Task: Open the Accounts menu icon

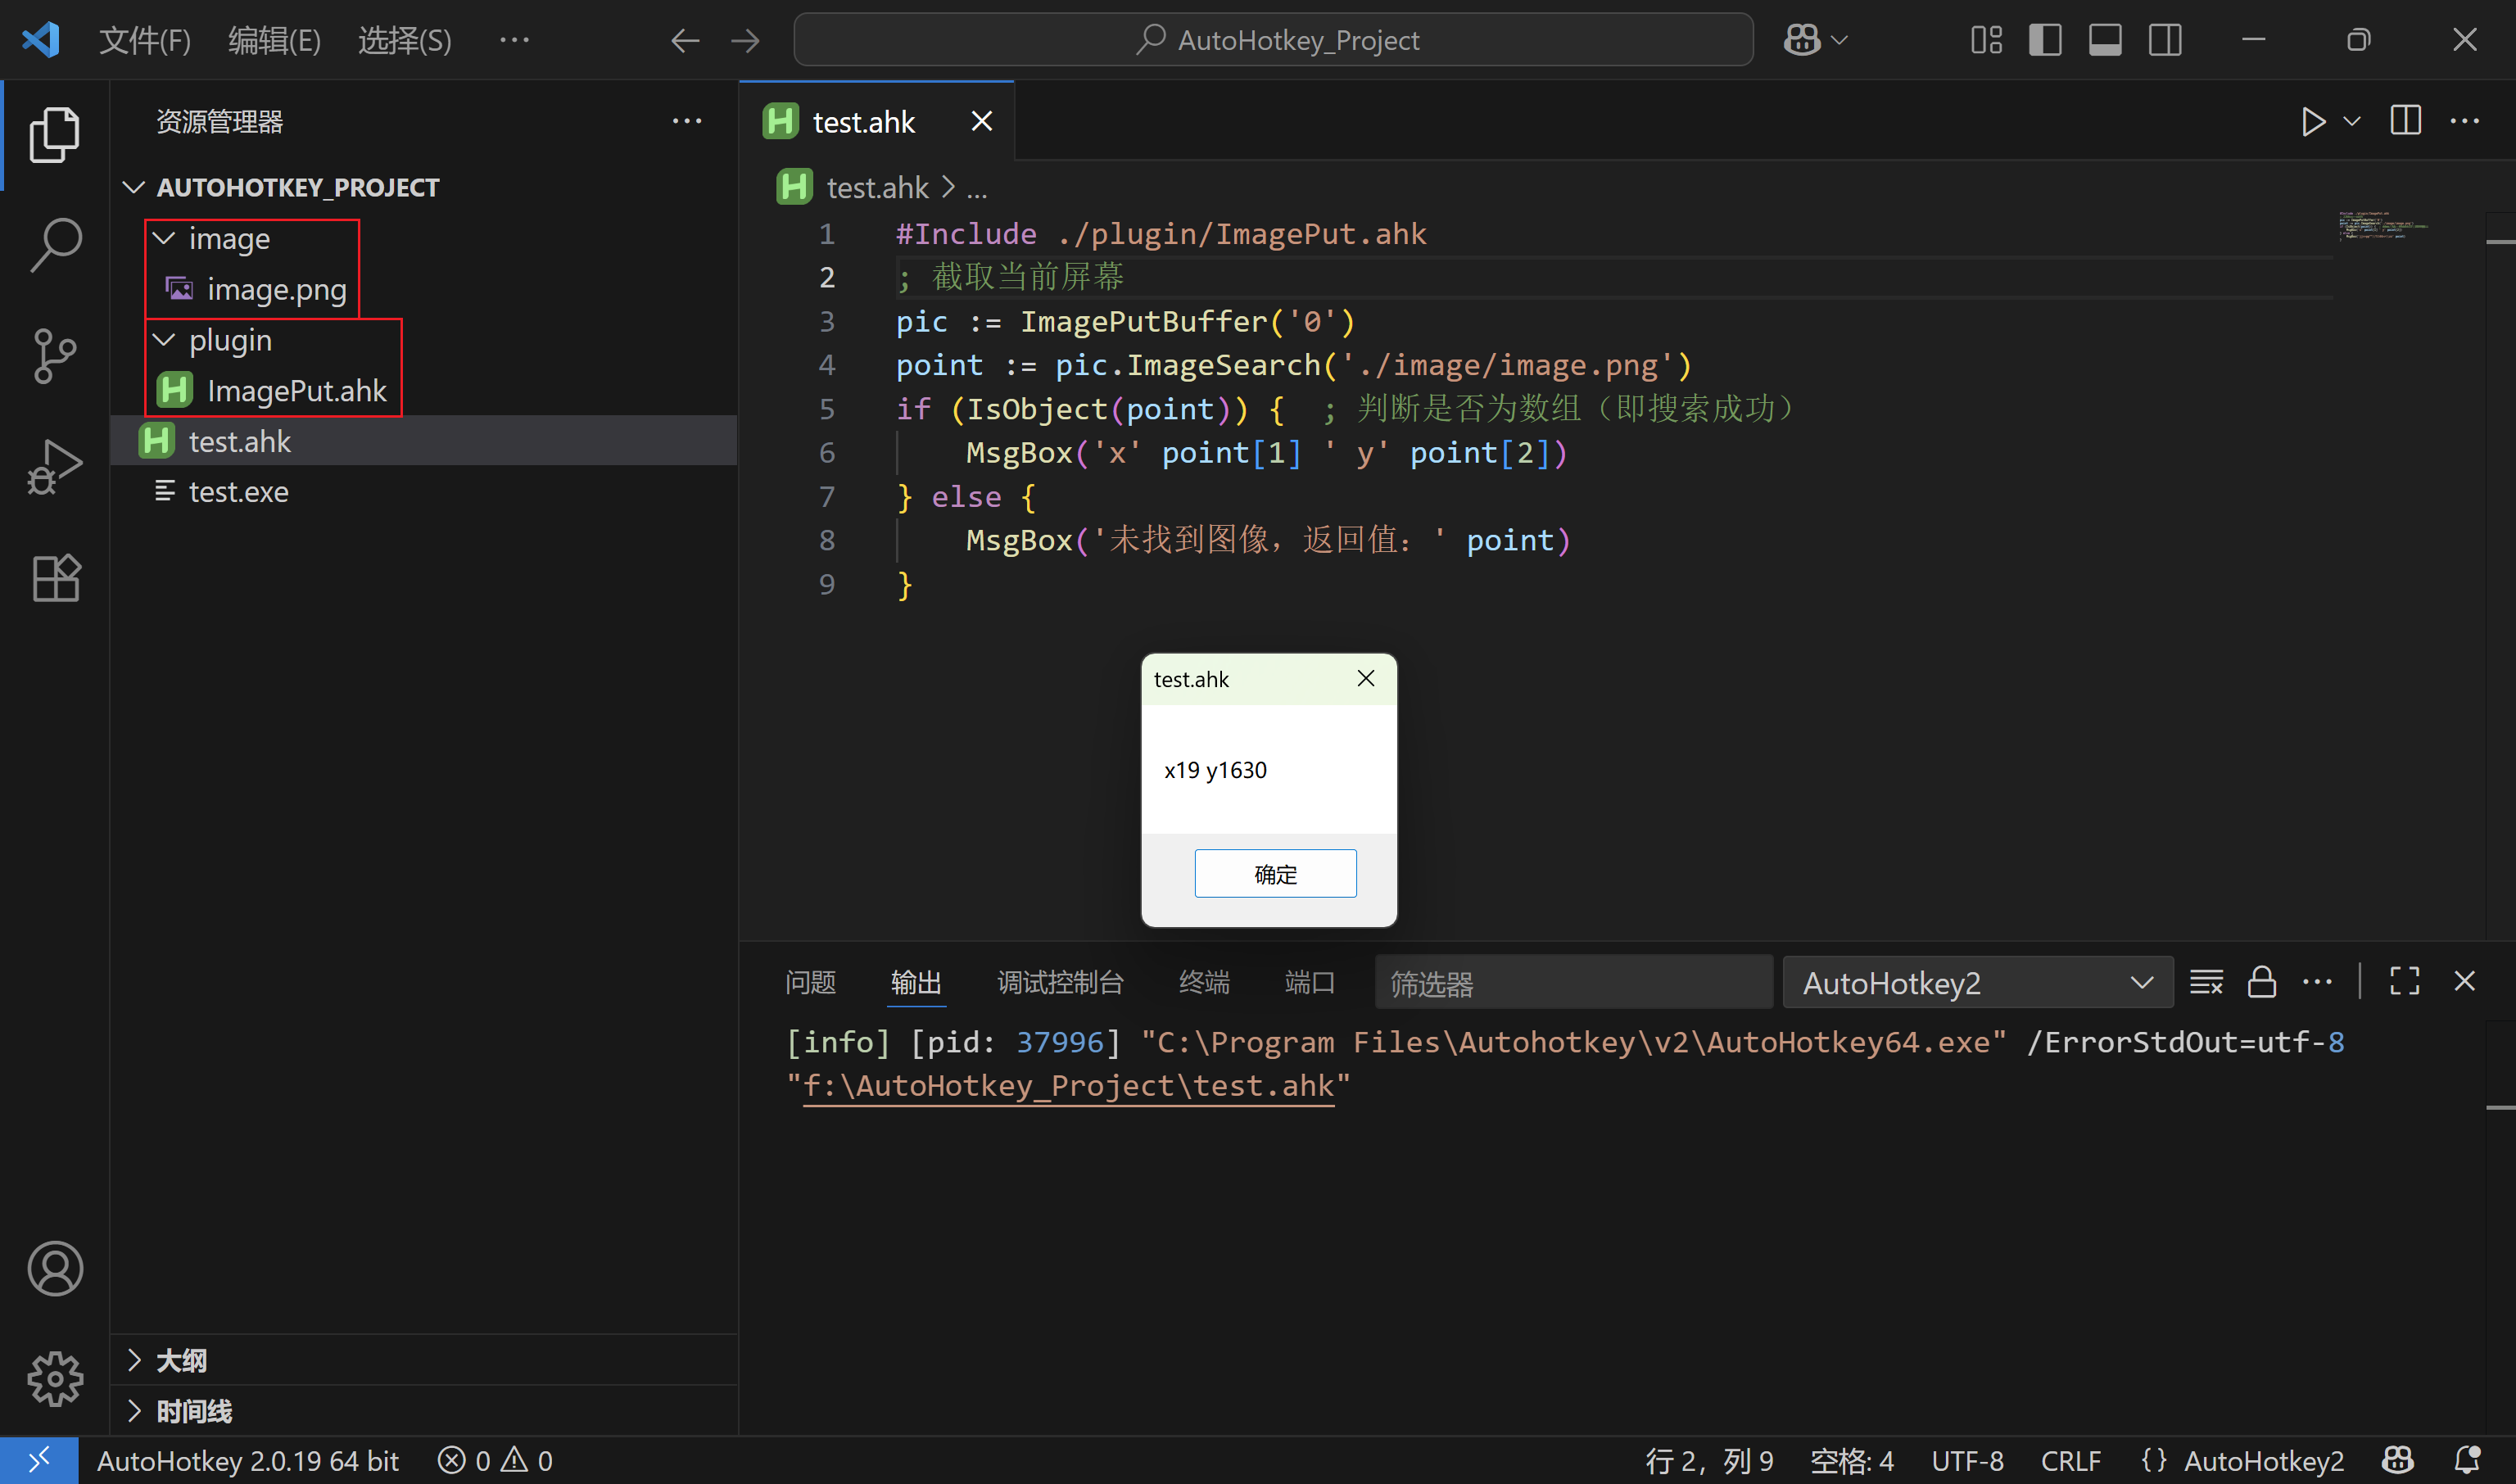Action: pos(55,1268)
